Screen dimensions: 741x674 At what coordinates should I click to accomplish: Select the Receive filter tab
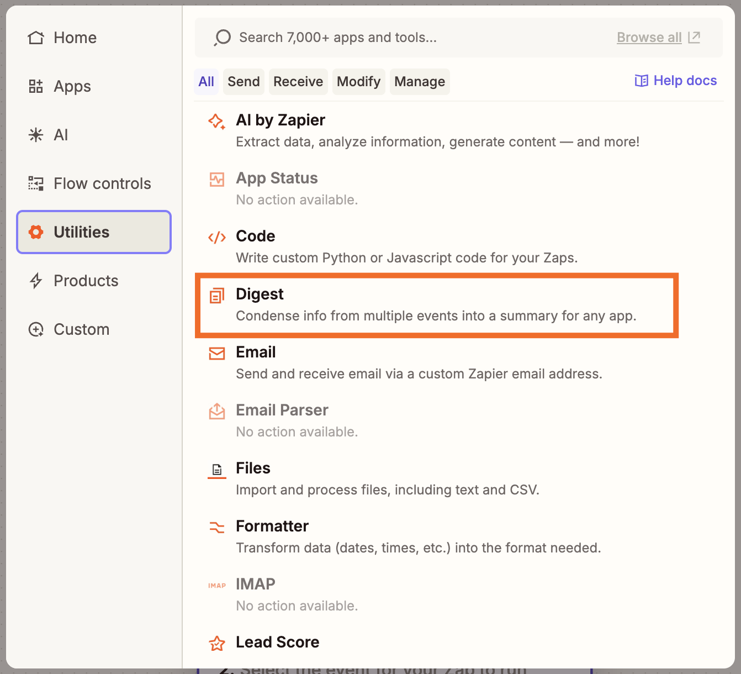coord(298,82)
